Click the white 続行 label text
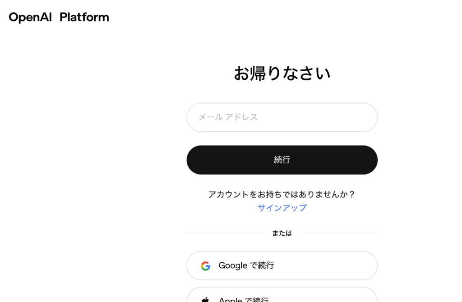 (x=282, y=160)
